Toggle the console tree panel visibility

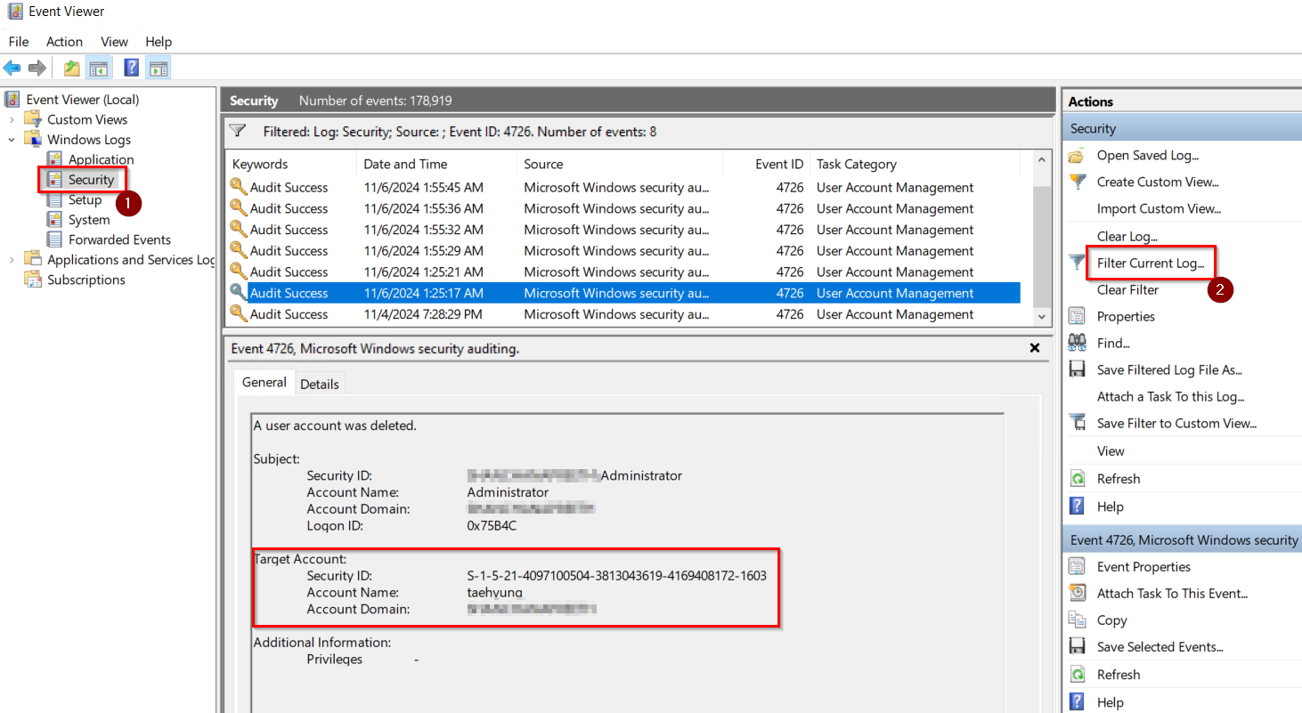99,67
